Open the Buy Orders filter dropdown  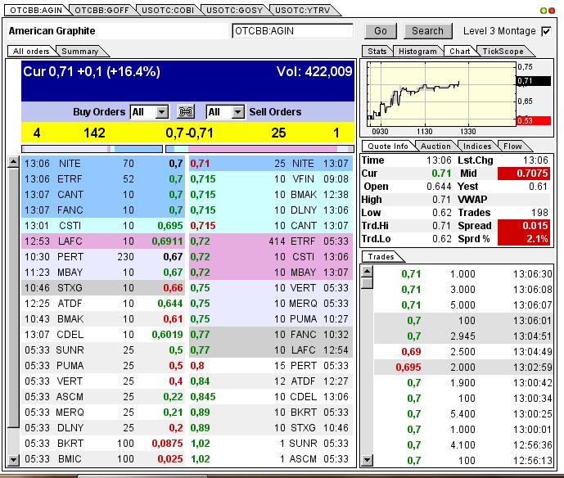click(x=161, y=112)
